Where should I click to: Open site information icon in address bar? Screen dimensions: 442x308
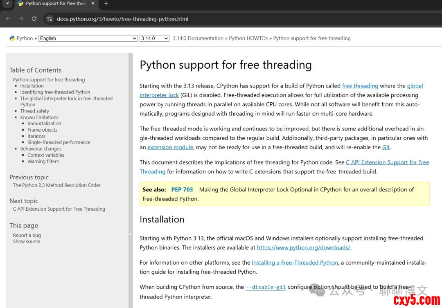coord(50,19)
